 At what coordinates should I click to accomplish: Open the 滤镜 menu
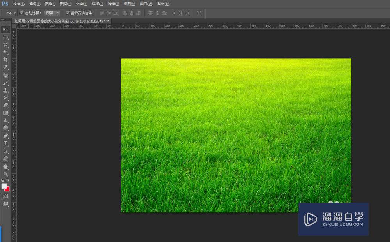[x=113, y=4]
